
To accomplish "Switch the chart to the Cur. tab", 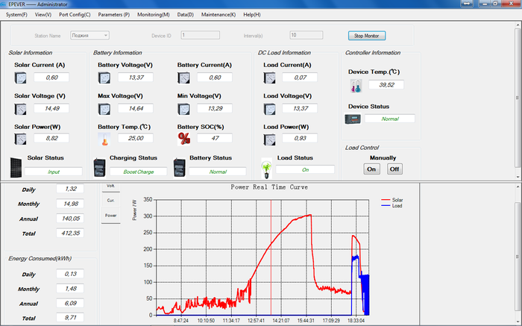I will click(x=110, y=200).
